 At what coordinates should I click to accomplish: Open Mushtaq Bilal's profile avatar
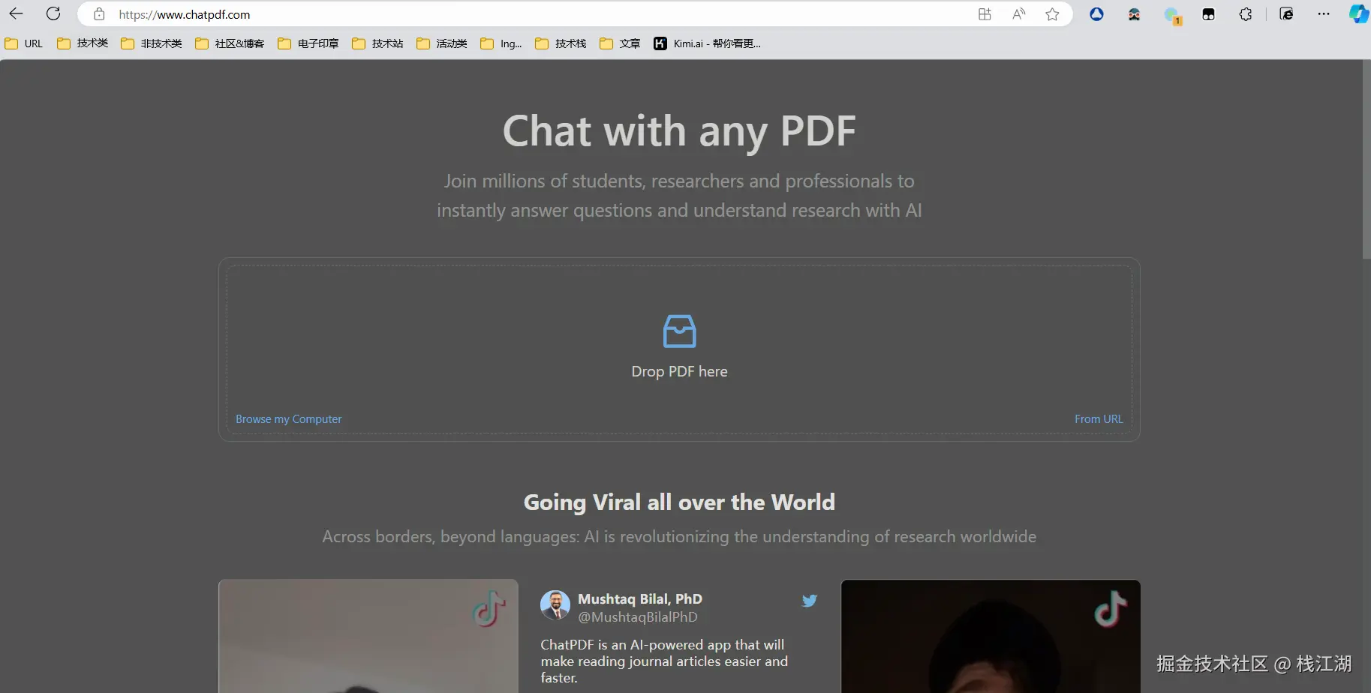point(555,605)
